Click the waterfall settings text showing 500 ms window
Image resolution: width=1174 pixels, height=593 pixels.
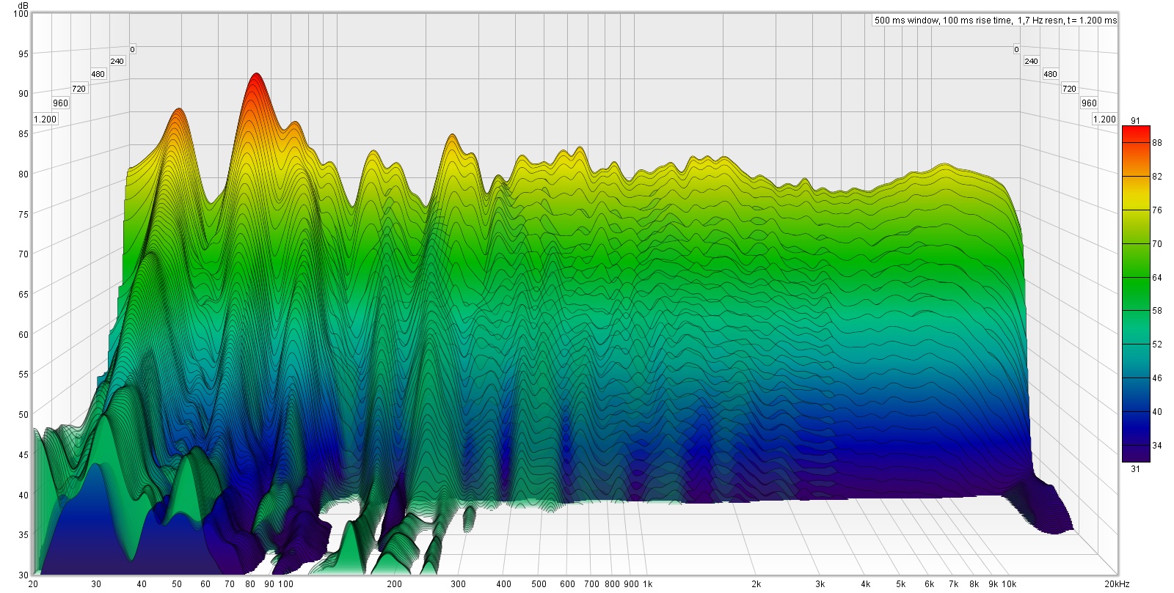click(x=995, y=21)
